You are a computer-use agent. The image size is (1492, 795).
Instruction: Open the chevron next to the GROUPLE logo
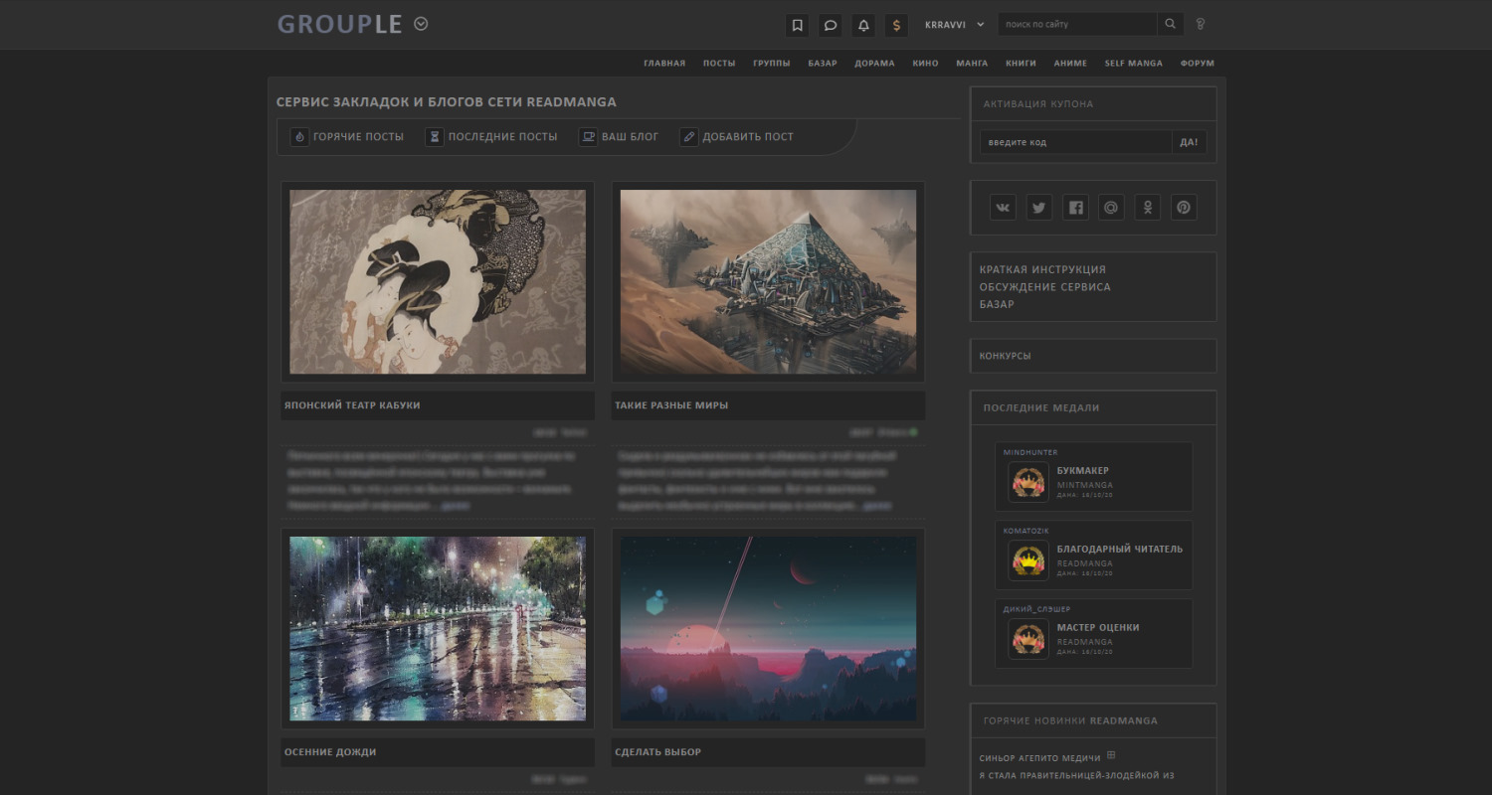[x=420, y=23]
